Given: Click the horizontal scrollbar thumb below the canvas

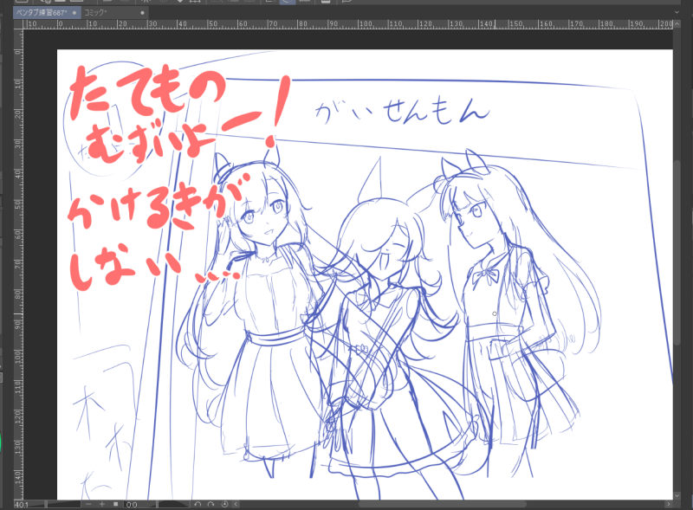Looking at the screenshot, I should click(442, 504).
